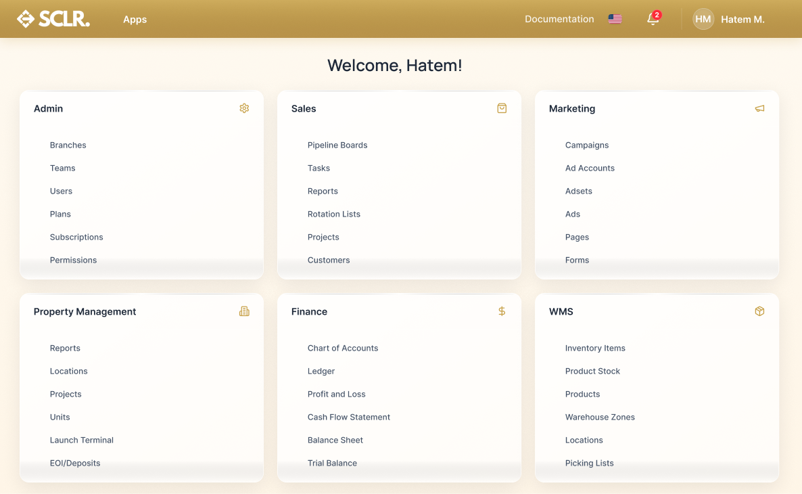
Task: Open Campaigns under Marketing
Action: [587, 145]
